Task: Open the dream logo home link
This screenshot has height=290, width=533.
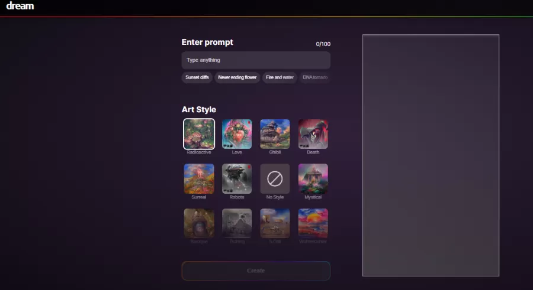Action: (20, 6)
